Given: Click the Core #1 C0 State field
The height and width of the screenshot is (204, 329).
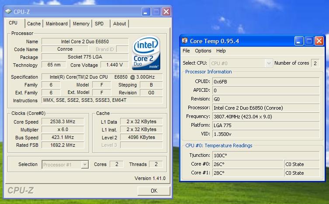Looking at the screenshot, I should click(x=302, y=173).
